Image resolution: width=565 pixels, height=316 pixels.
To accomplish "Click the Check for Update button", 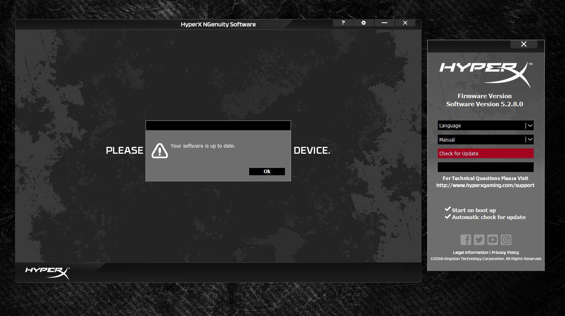I will (x=485, y=153).
